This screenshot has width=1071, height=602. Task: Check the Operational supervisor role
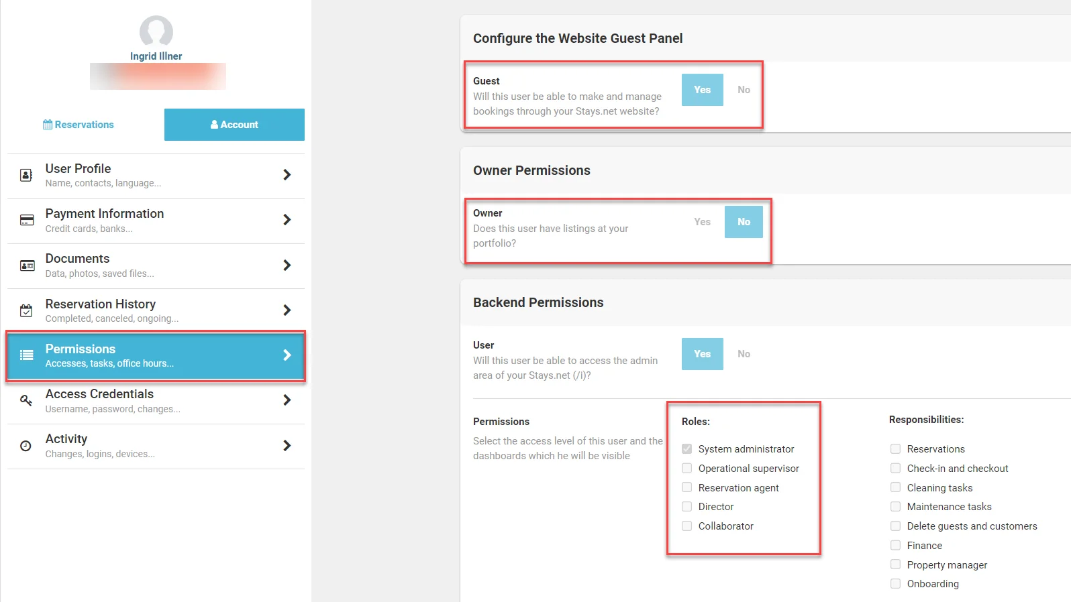pyautogui.click(x=687, y=468)
